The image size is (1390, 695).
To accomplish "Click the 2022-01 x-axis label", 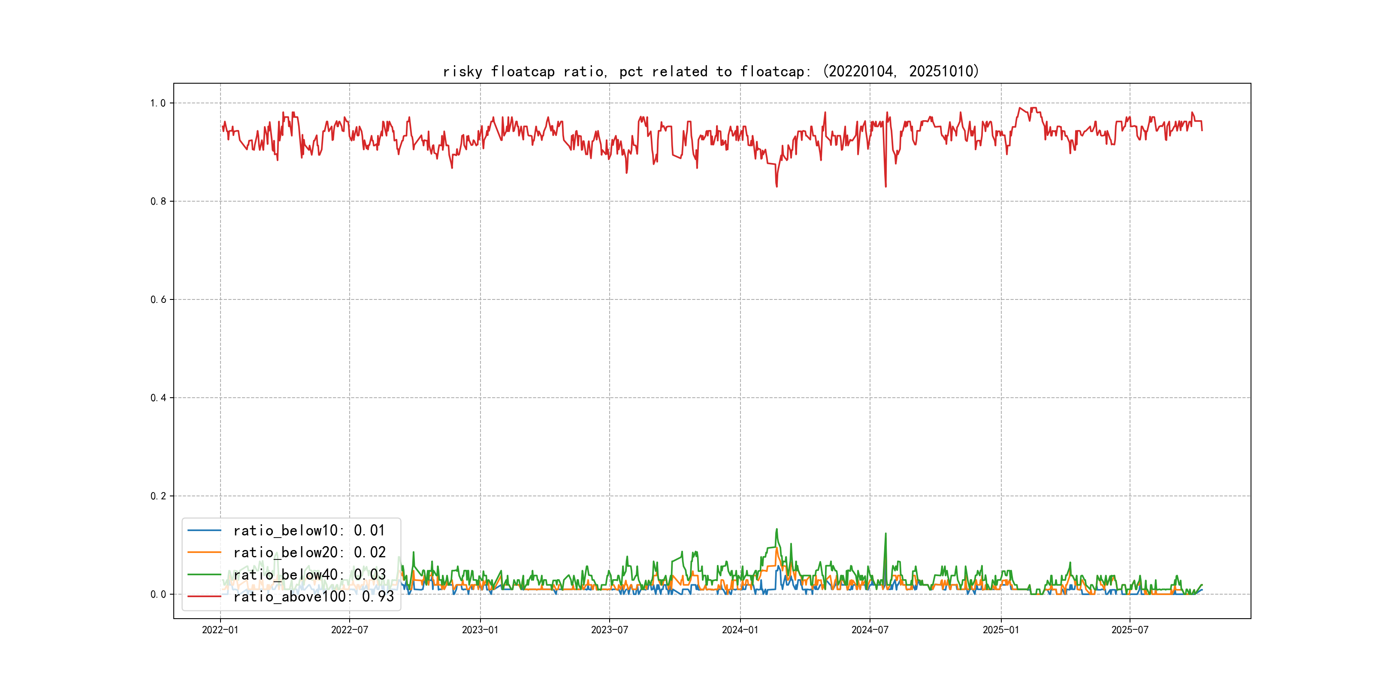I will click(220, 630).
